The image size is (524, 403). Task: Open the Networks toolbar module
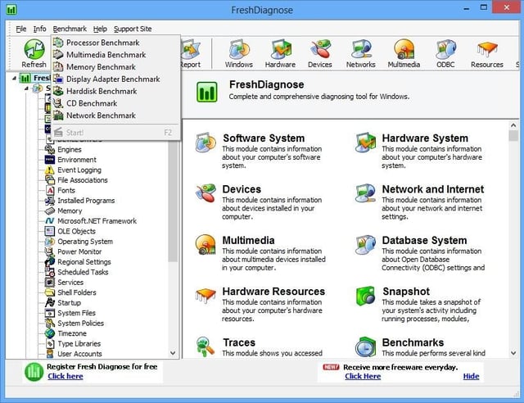click(x=360, y=53)
